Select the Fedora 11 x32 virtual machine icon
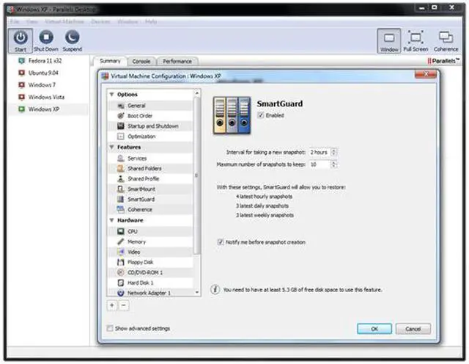Viewport: 469px width, 364px height. pos(21,61)
